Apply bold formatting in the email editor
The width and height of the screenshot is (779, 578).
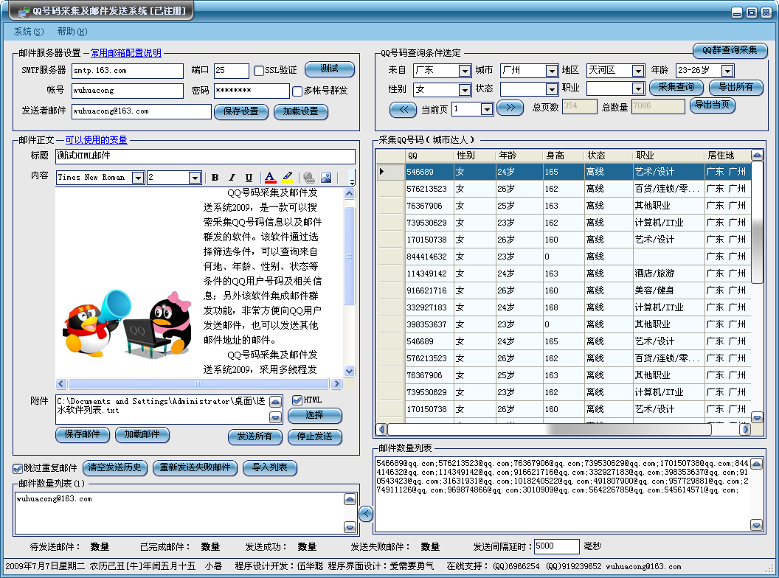(215, 177)
